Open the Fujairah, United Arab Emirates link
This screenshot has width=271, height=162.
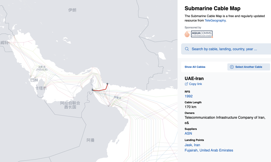tap(209, 150)
